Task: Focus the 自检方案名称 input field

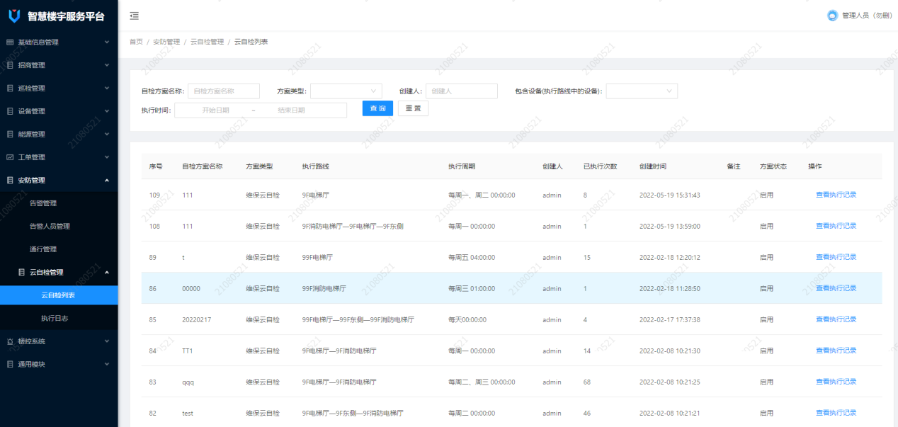Action: point(223,91)
